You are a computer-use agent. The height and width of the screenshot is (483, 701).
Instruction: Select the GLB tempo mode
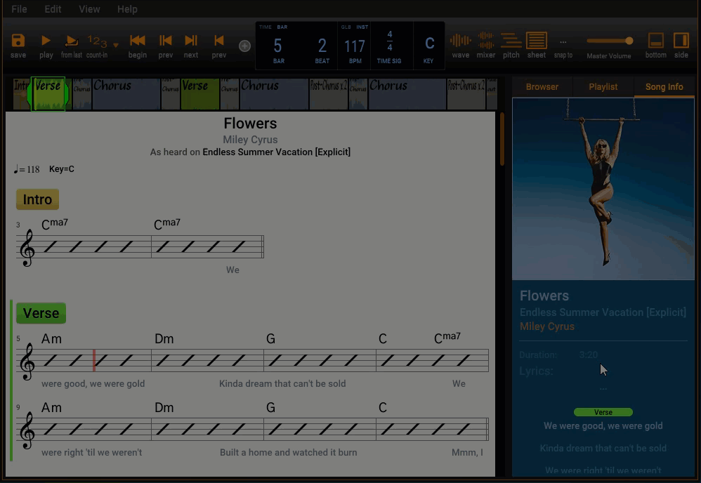tap(346, 27)
